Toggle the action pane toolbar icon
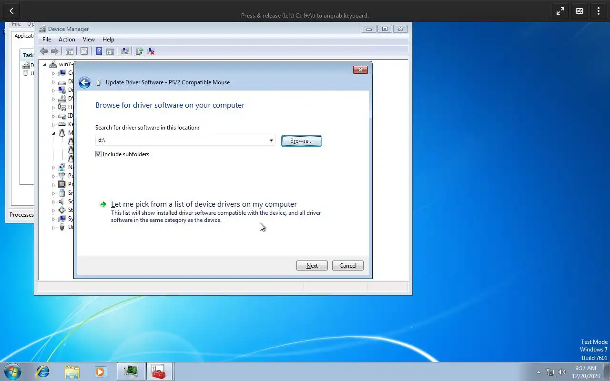 (110, 51)
